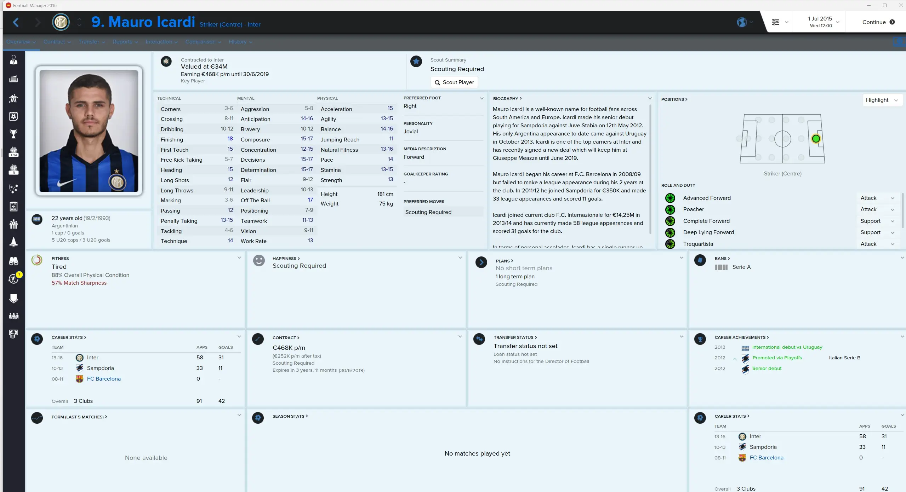Open International debut vs Uruguay link
Image resolution: width=906 pixels, height=492 pixels.
click(x=787, y=347)
